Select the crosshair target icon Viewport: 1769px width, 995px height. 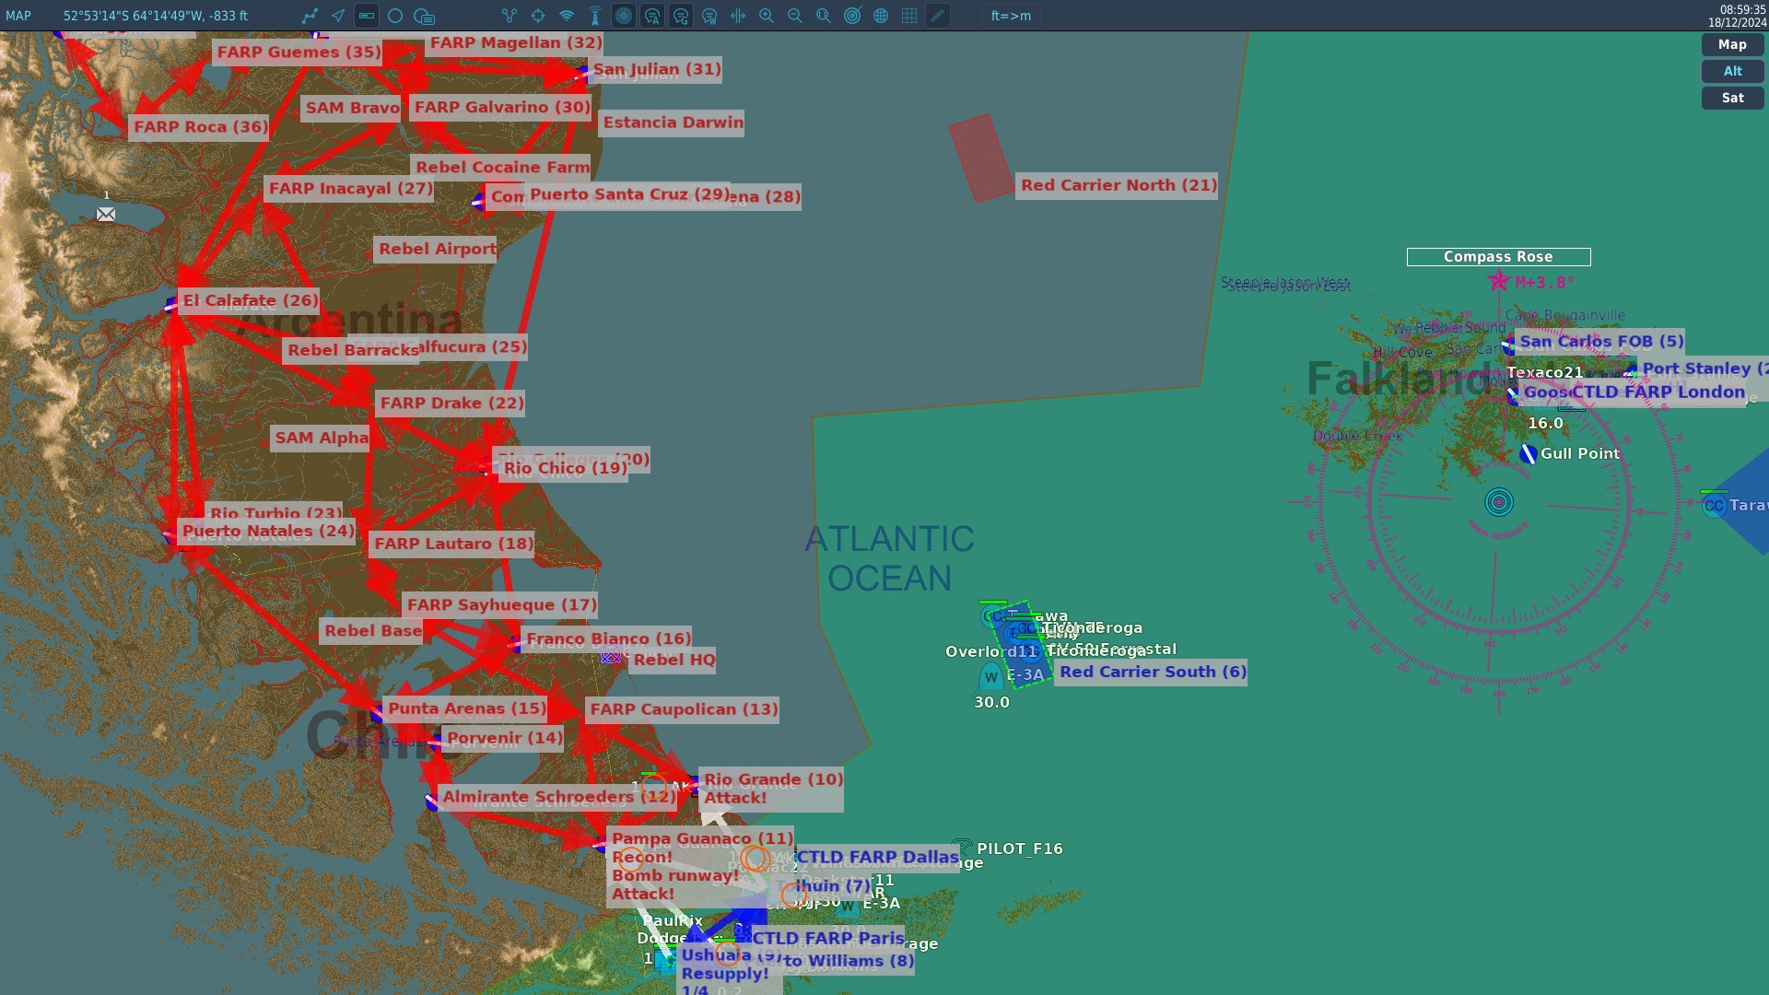point(538,16)
